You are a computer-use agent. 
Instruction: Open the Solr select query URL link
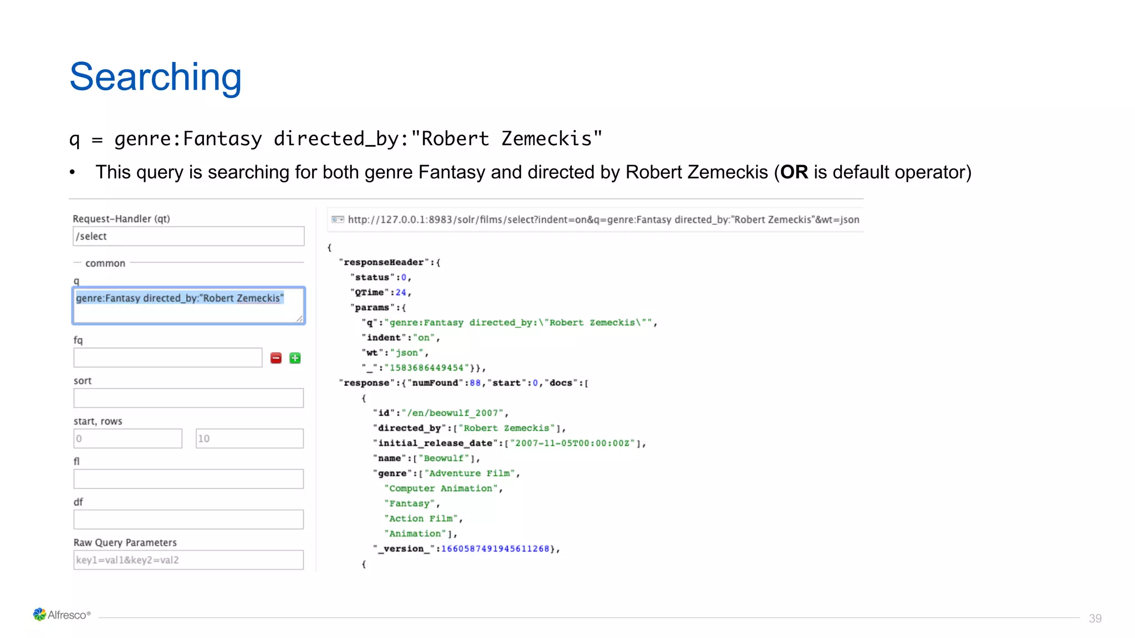(603, 220)
